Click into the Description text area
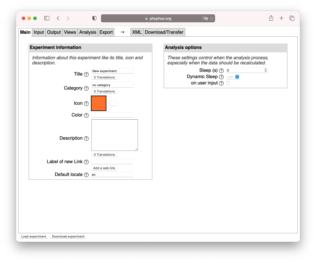This screenshot has width=316, height=263. [x=115, y=135]
